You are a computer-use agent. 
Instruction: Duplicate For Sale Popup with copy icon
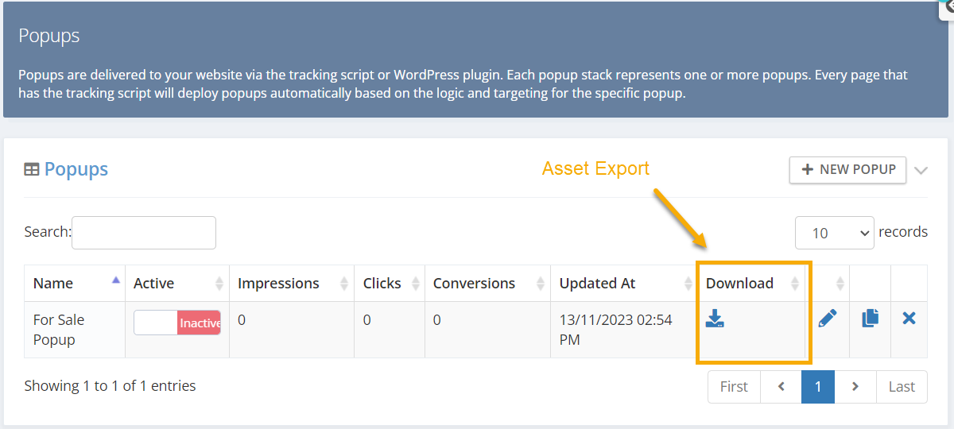(x=871, y=319)
